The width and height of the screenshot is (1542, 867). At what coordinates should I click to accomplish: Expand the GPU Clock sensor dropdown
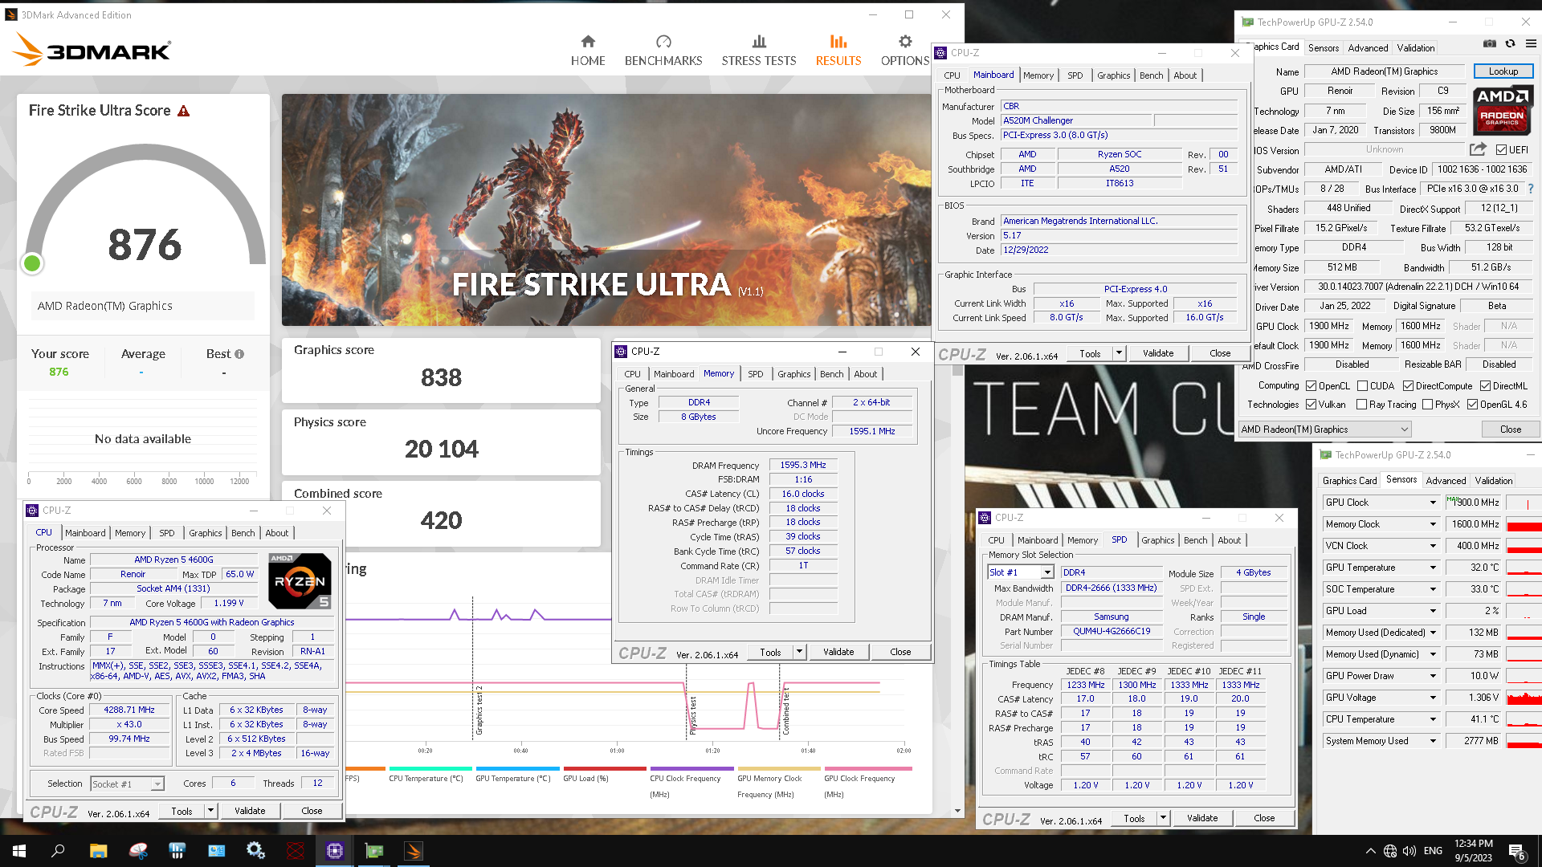(x=1433, y=503)
